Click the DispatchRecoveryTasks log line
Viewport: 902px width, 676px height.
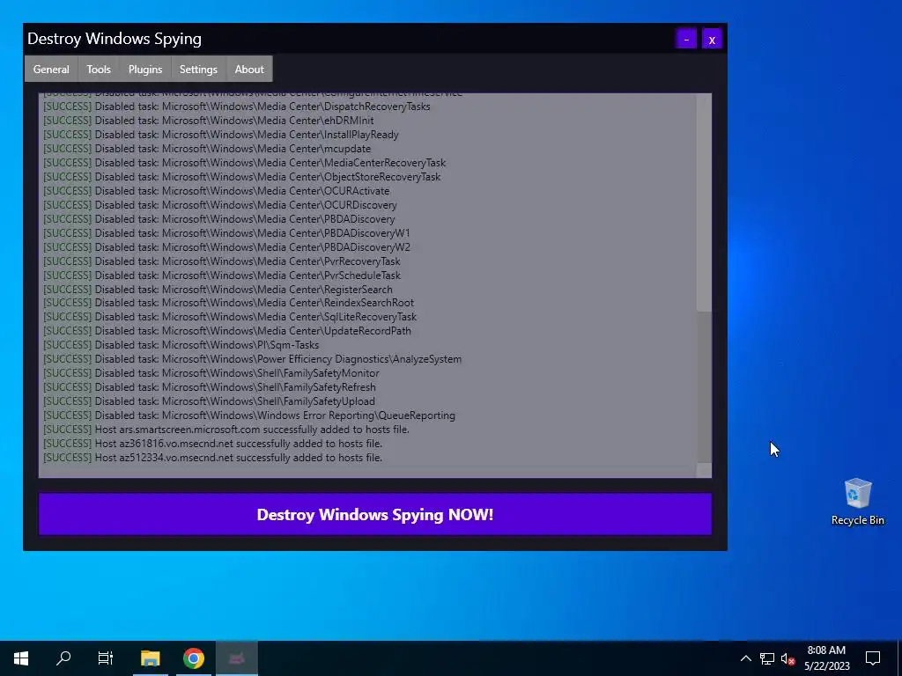[x=237, y=107]
